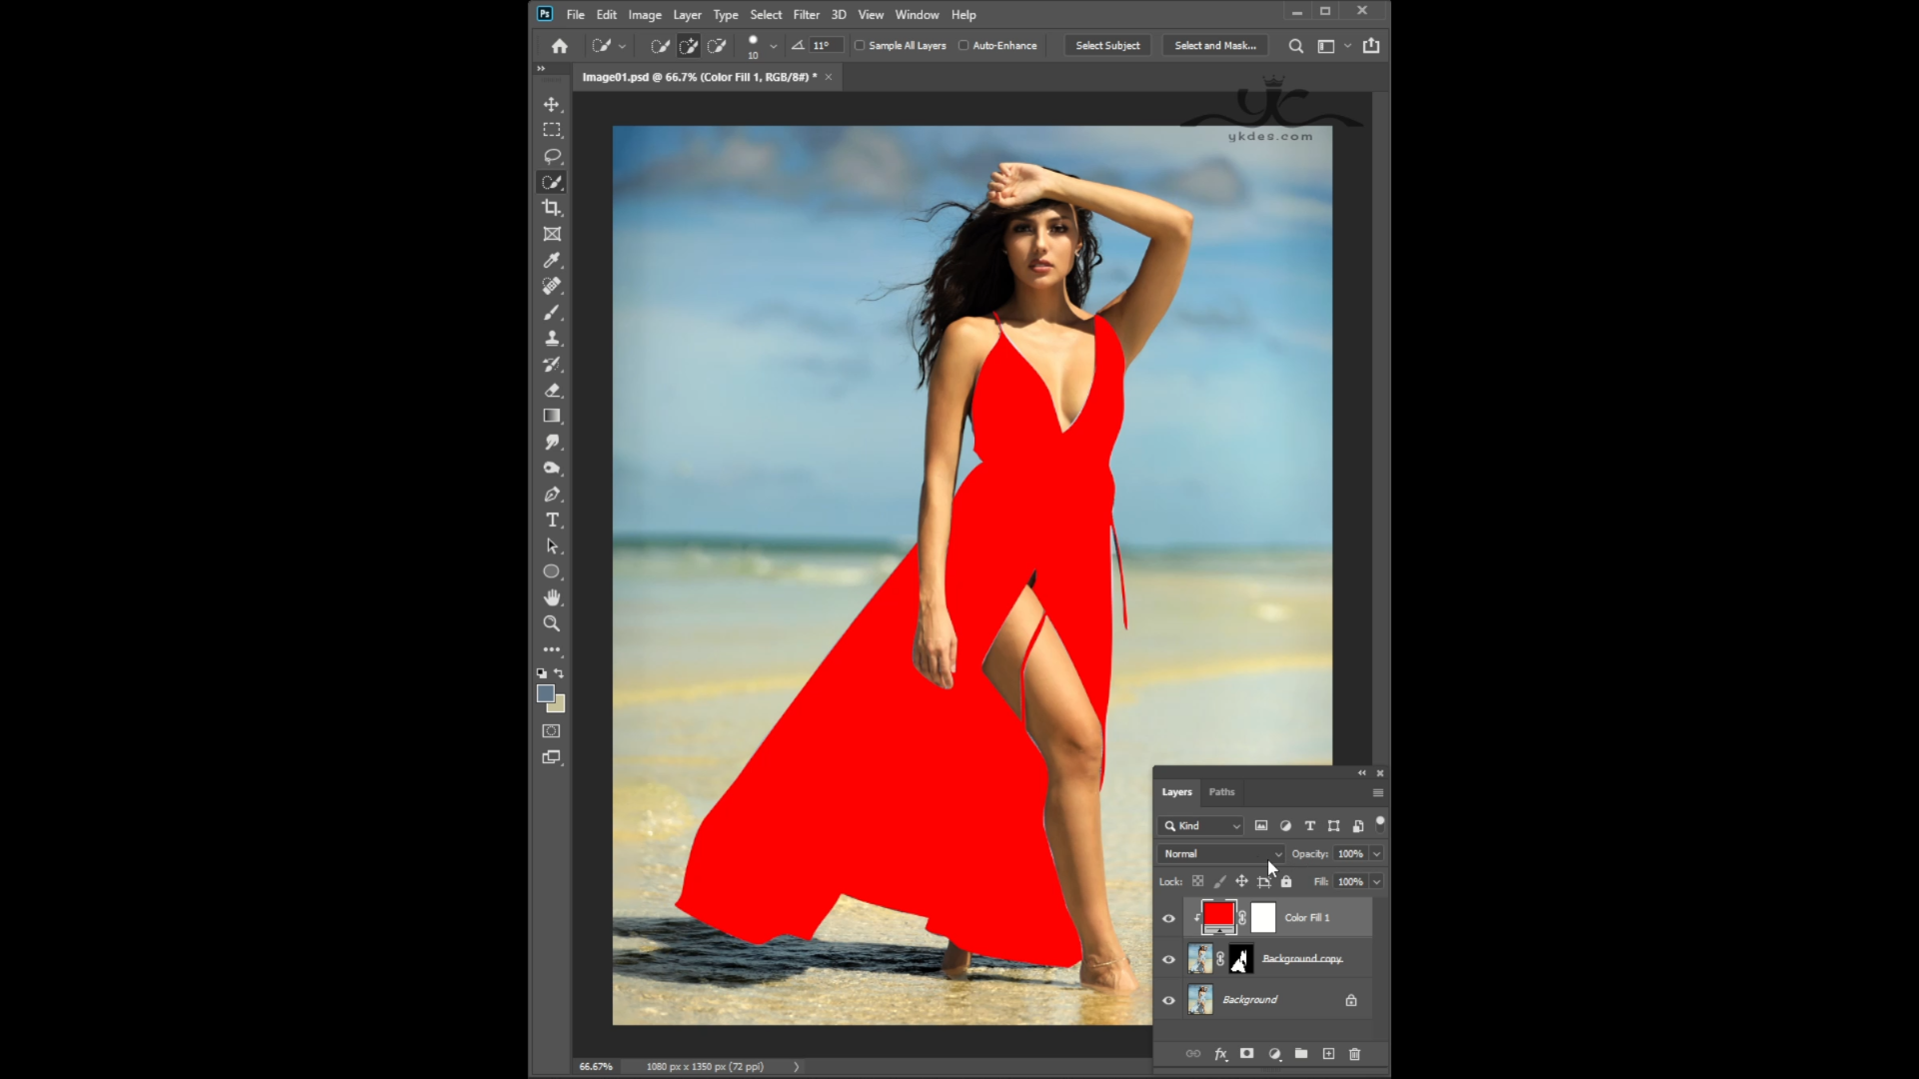The image size is (1919, 1079).
Task: Select the Zoom tool in toolbar
Action: tap(551, 623)
